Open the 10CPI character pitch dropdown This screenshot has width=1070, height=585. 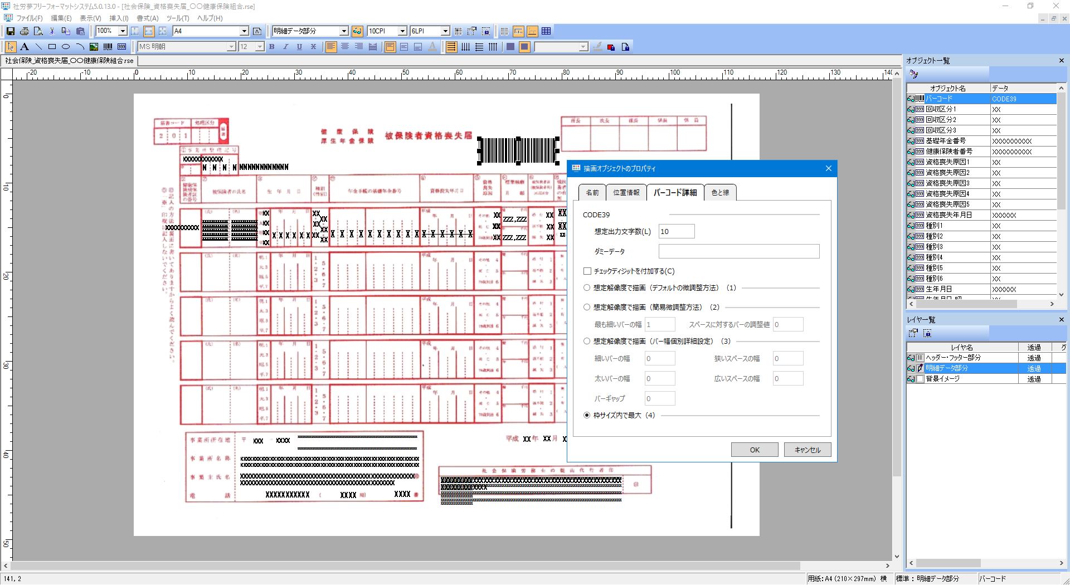click(402, 31)
